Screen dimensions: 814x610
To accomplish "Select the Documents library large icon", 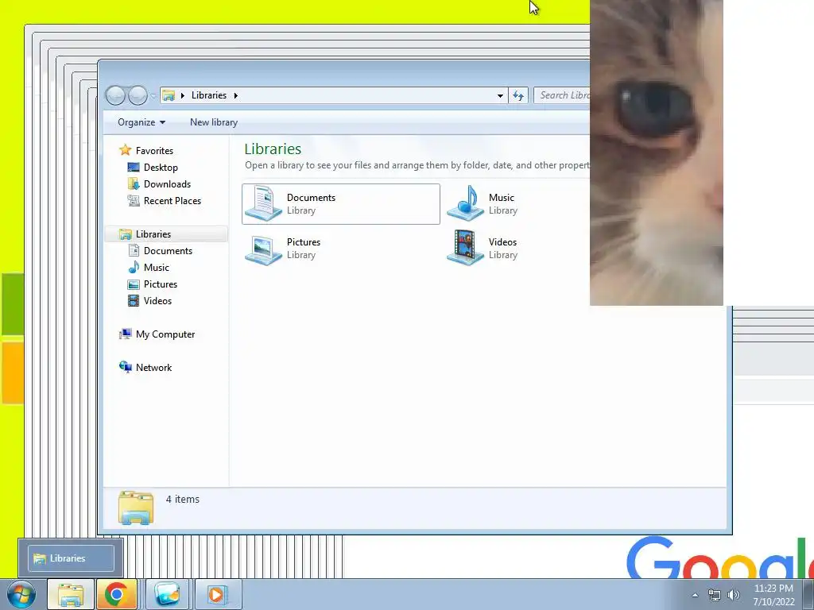I will pyautogui.click(x=263, y=203).
